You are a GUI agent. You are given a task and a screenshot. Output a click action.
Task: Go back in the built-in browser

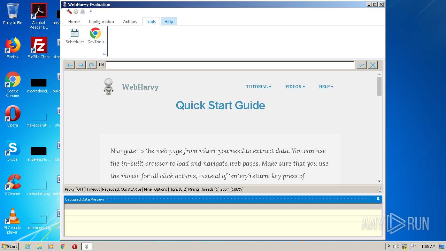70,65
